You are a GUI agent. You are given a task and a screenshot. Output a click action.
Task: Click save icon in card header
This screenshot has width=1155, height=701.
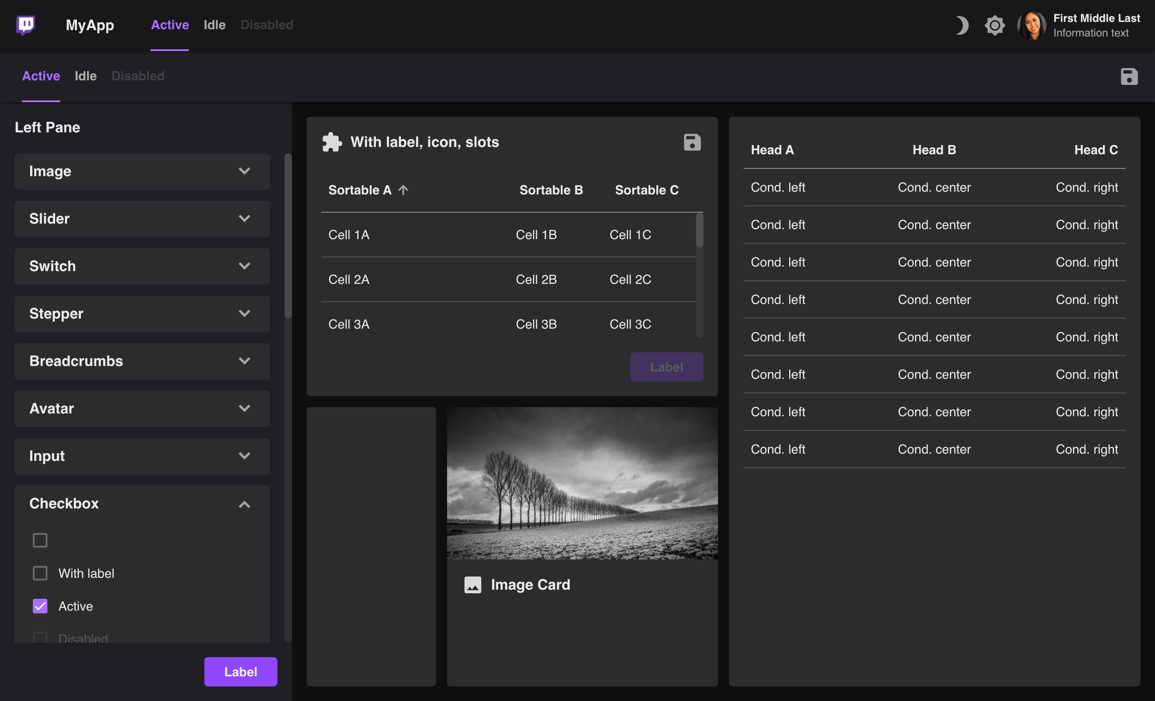(x=692, y=142)
